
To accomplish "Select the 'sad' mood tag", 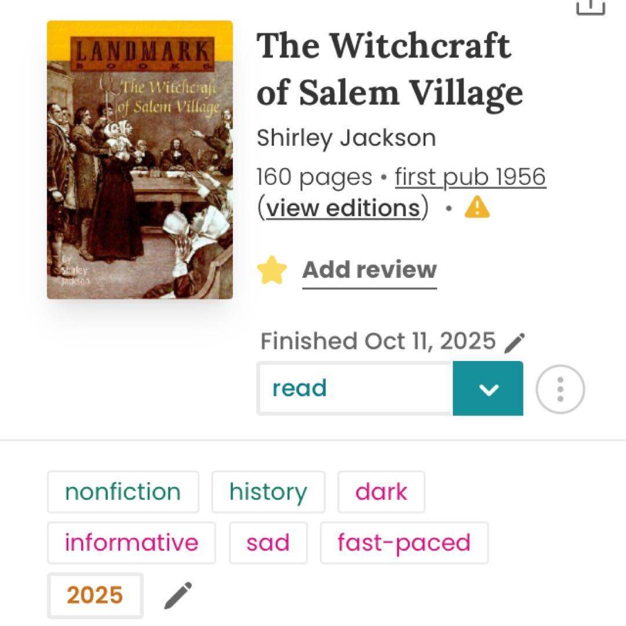I will pos(268,543).
